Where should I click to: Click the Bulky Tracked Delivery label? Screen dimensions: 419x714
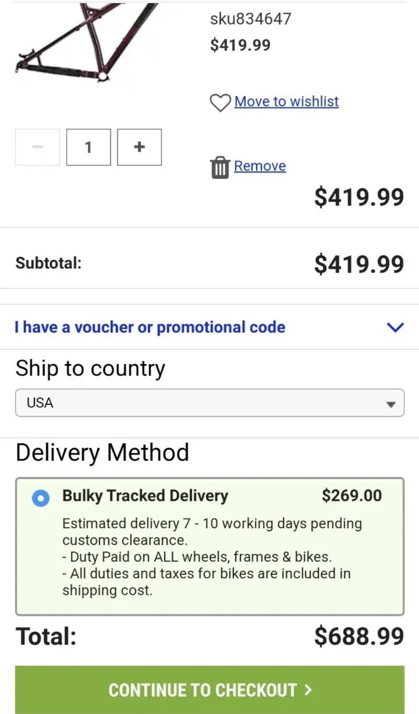[145, 496]
